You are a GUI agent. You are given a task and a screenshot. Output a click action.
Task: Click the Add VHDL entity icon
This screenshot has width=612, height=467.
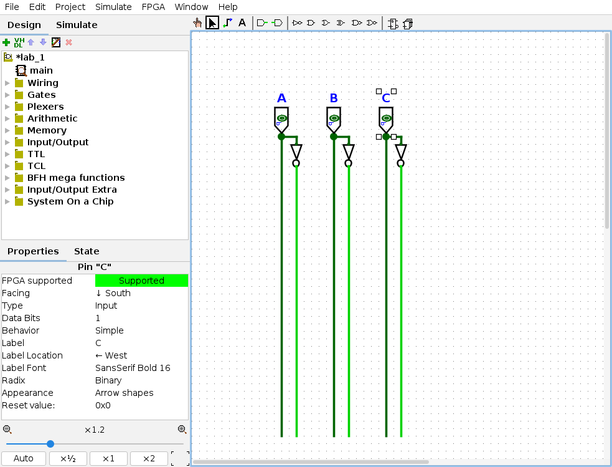click(x=19, y=42)
